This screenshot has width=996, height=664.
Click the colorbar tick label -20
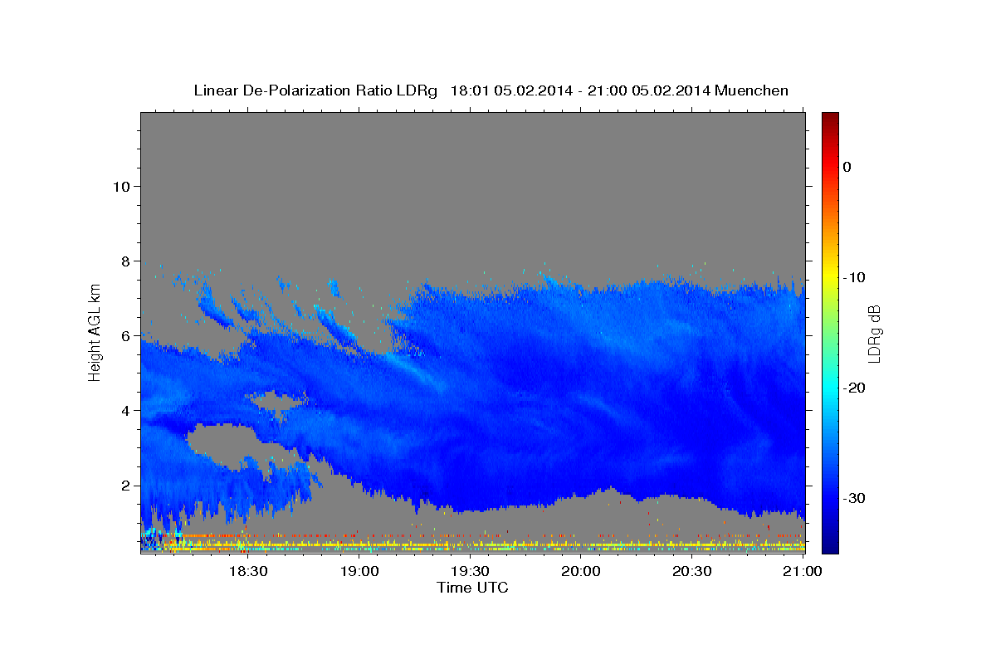tap(855, 388)
